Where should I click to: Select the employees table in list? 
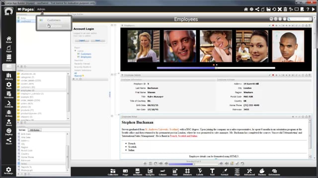click(42, 90)
